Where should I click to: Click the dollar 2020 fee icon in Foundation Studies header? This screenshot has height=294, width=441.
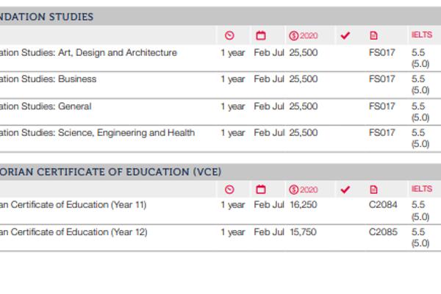click(304, 35)
